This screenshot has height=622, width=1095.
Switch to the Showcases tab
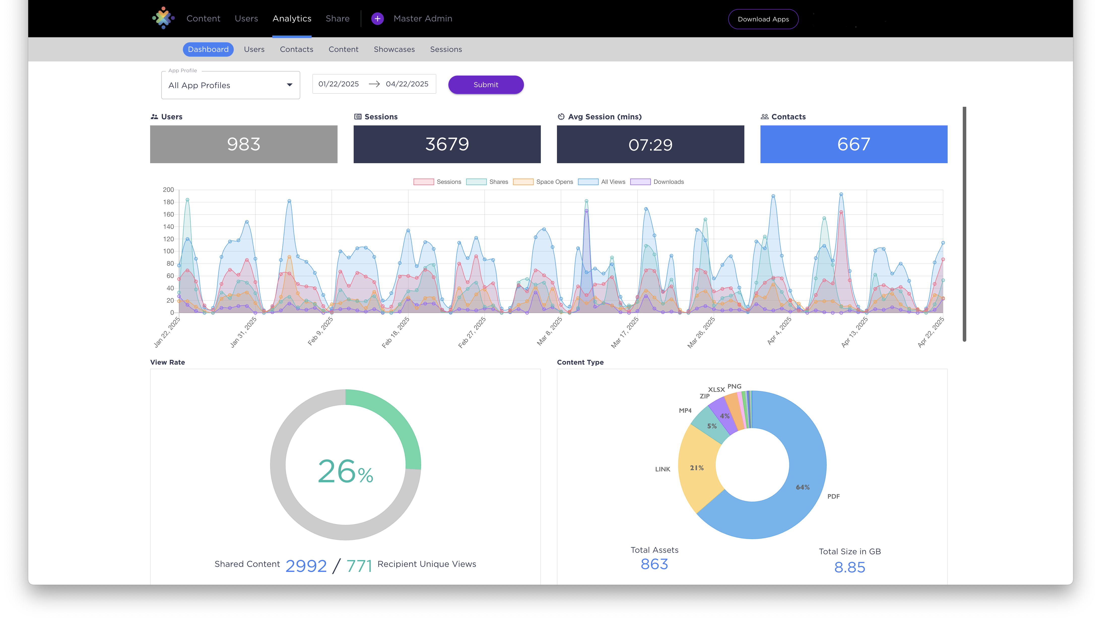394,49
